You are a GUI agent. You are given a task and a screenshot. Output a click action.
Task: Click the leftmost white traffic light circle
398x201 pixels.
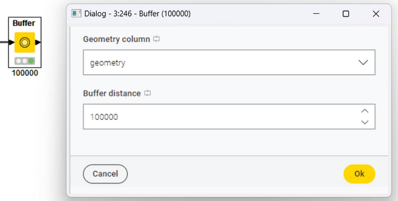[19, 61]
